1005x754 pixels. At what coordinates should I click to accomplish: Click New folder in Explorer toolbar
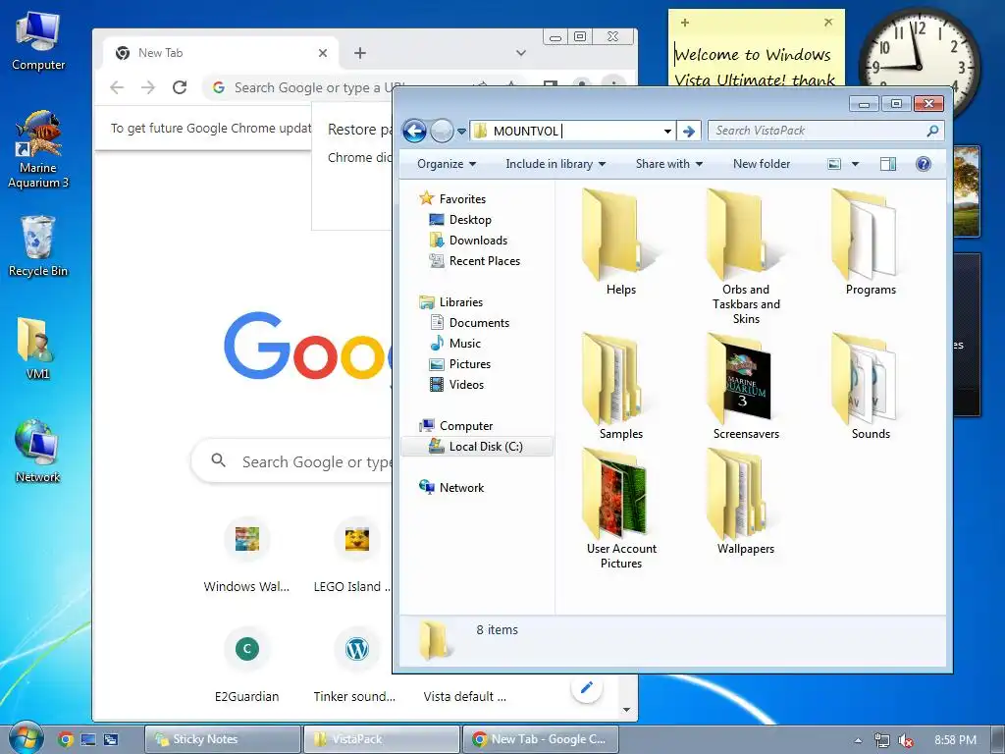762,164
